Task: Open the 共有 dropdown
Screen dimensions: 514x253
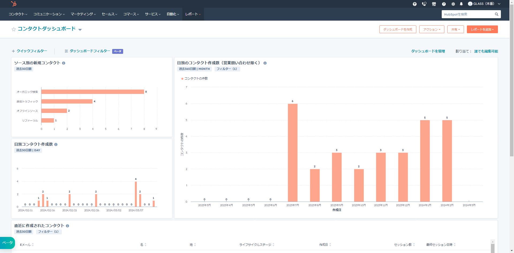Action: click(455, 29)
